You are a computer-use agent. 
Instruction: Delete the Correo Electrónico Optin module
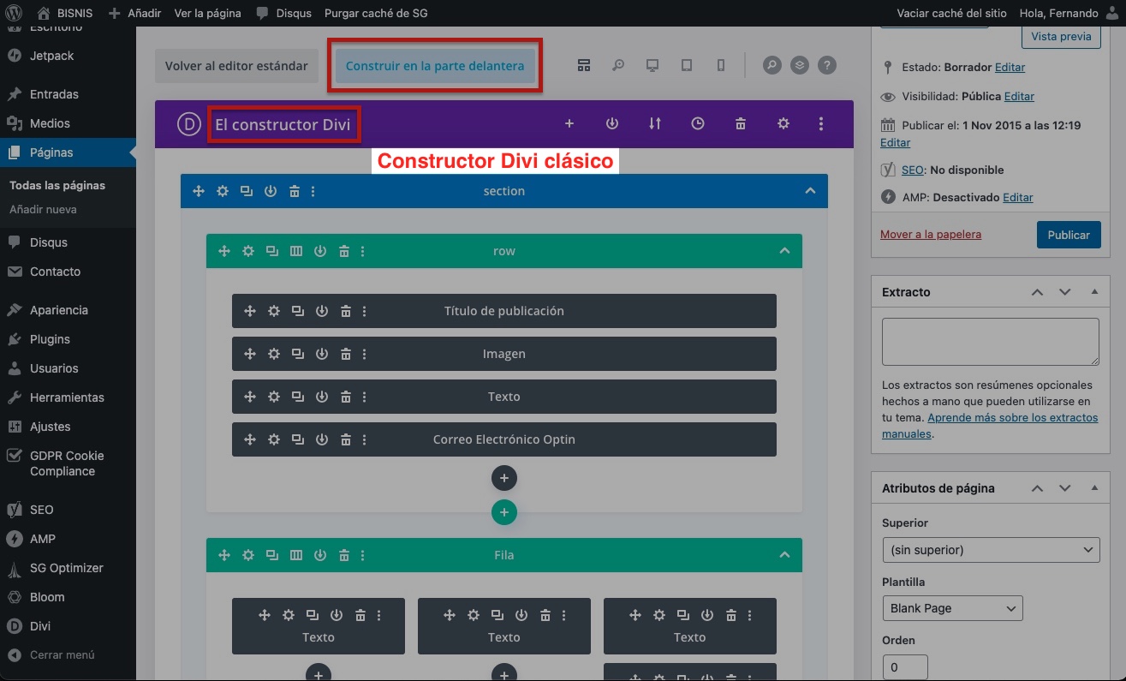(346, 439)
